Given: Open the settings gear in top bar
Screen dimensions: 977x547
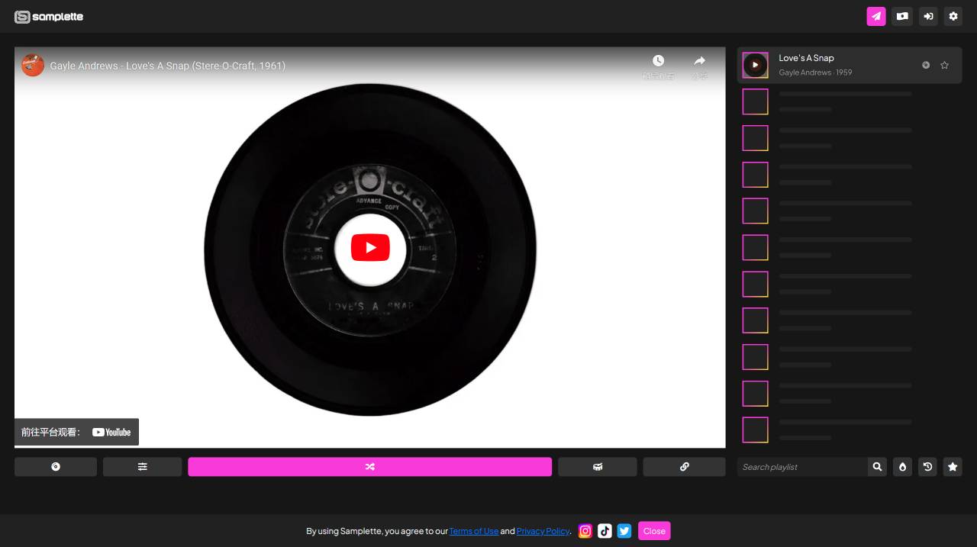Looking at the screenshot, I should (953, 16).
